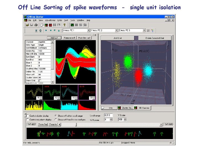Open the File menu
Screen dimensions: 199x149
(30, 20)
